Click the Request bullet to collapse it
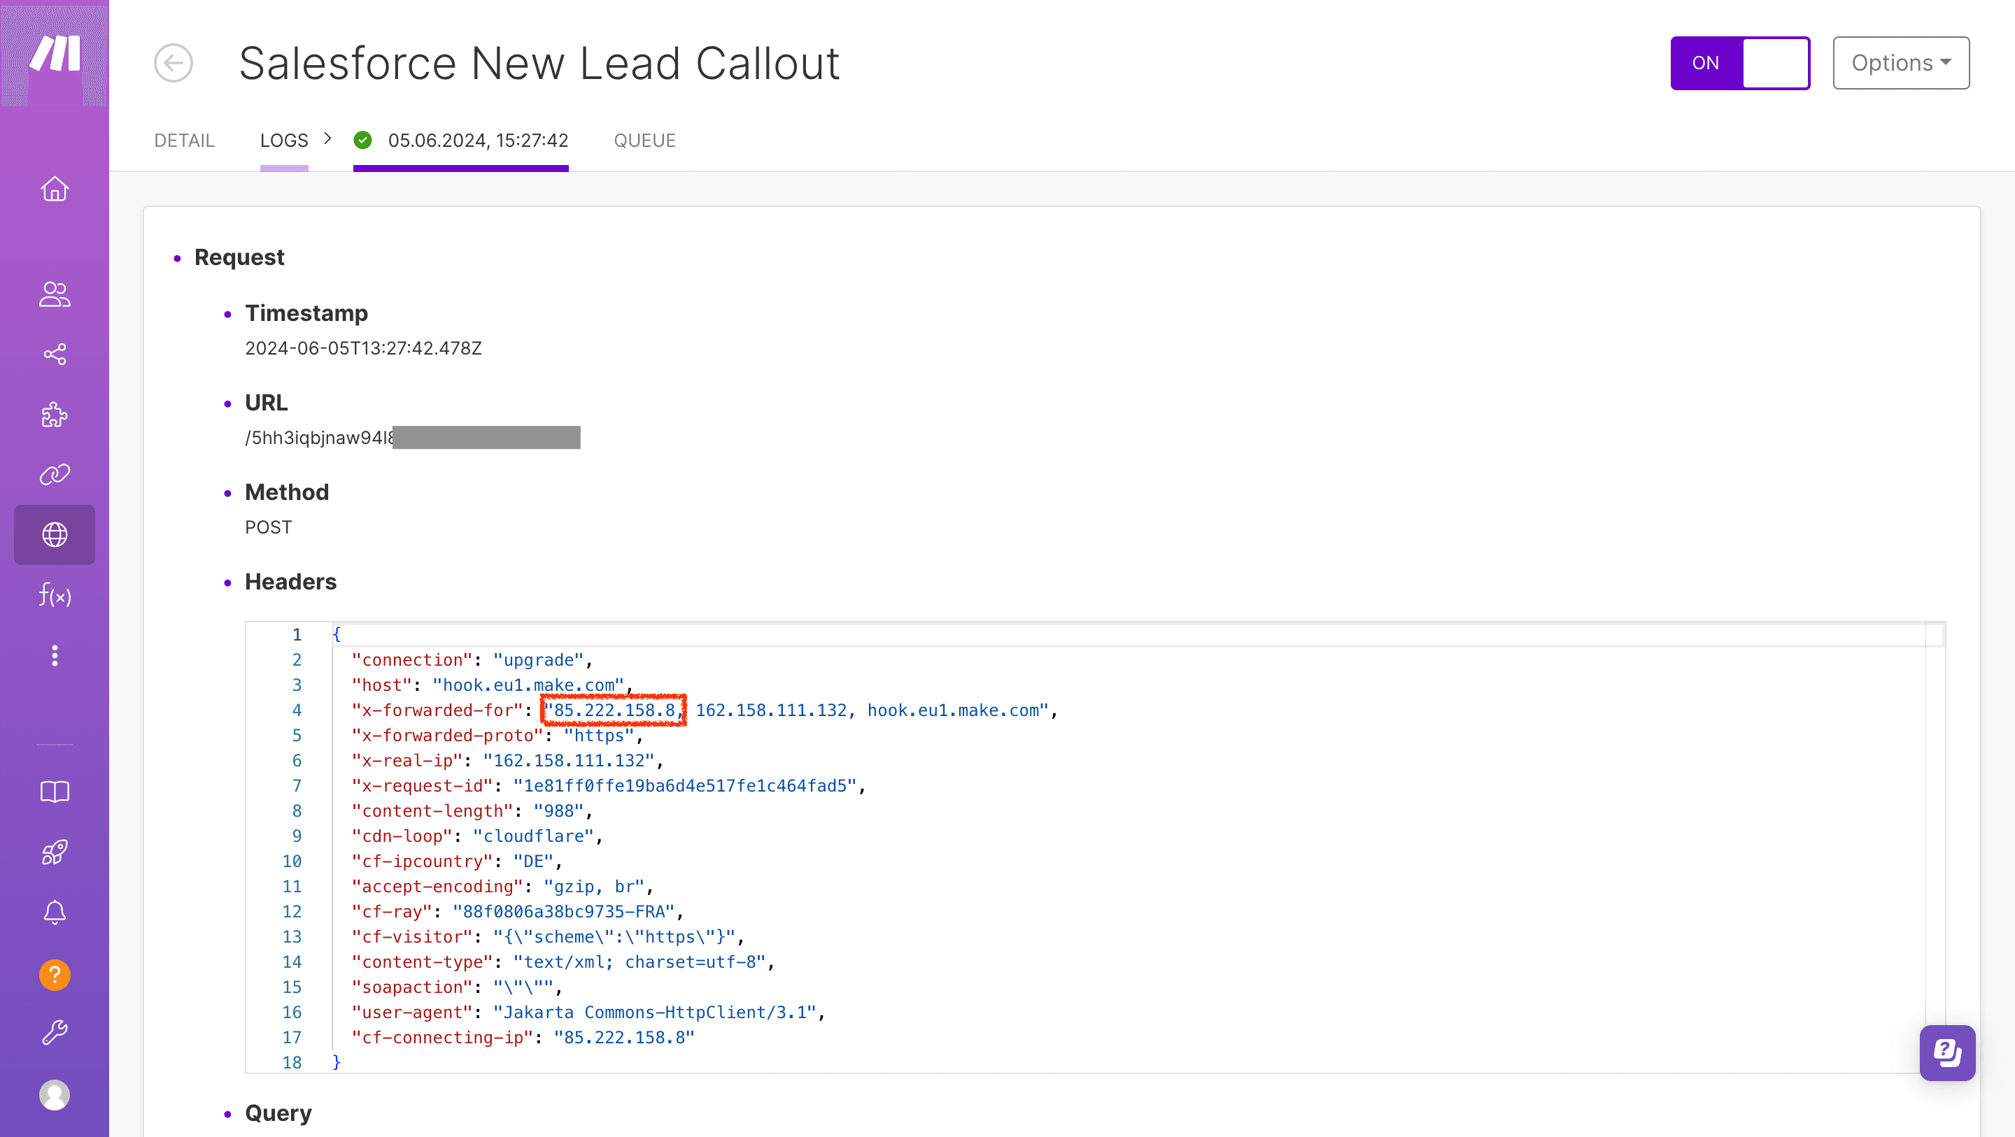 tap(178, 258)
